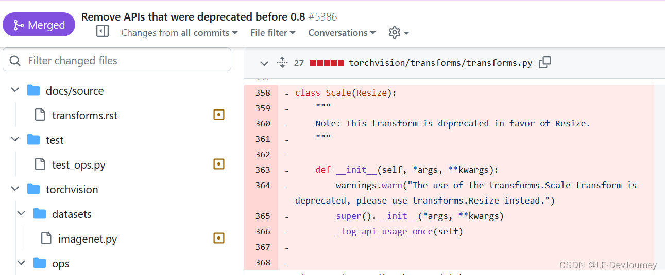This screenshot has height=275, width=665.
Task: Click the warnings.warn code line
Action: click(x=466, y=193)
